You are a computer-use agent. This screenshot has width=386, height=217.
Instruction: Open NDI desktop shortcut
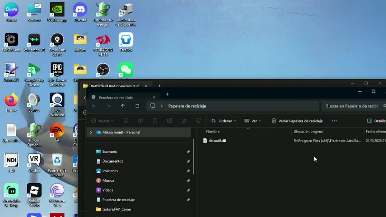[x=11, y=163]
